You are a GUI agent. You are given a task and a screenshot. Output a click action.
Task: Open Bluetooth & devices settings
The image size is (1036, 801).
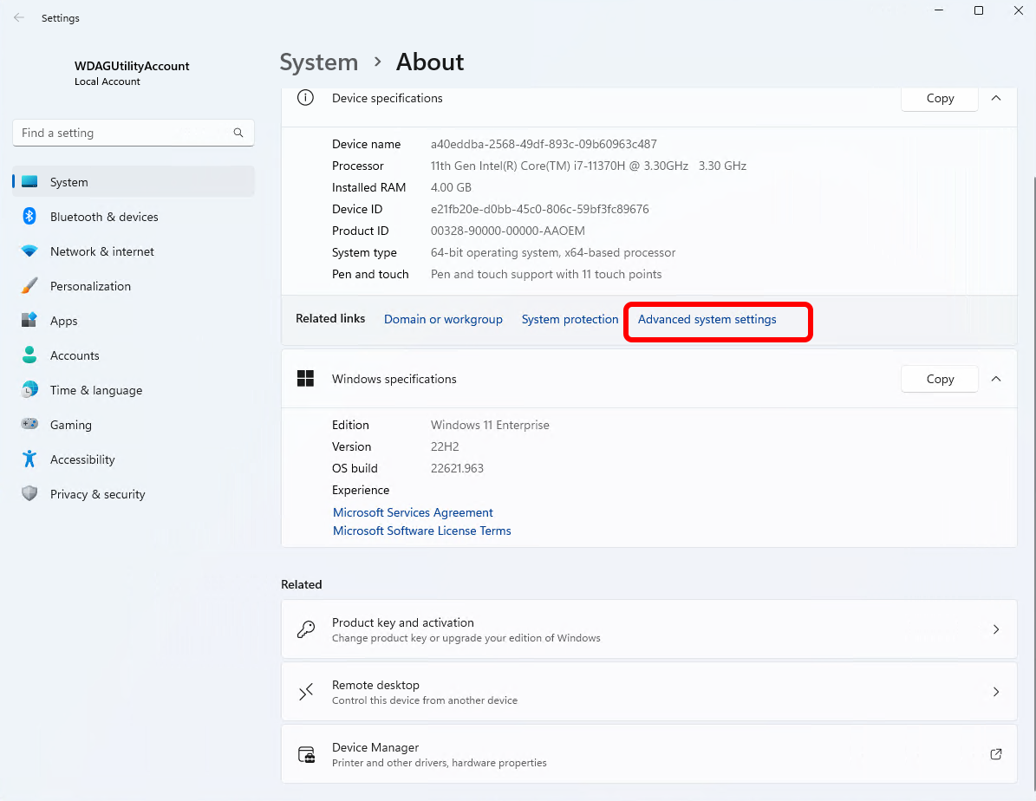[104, 216]
